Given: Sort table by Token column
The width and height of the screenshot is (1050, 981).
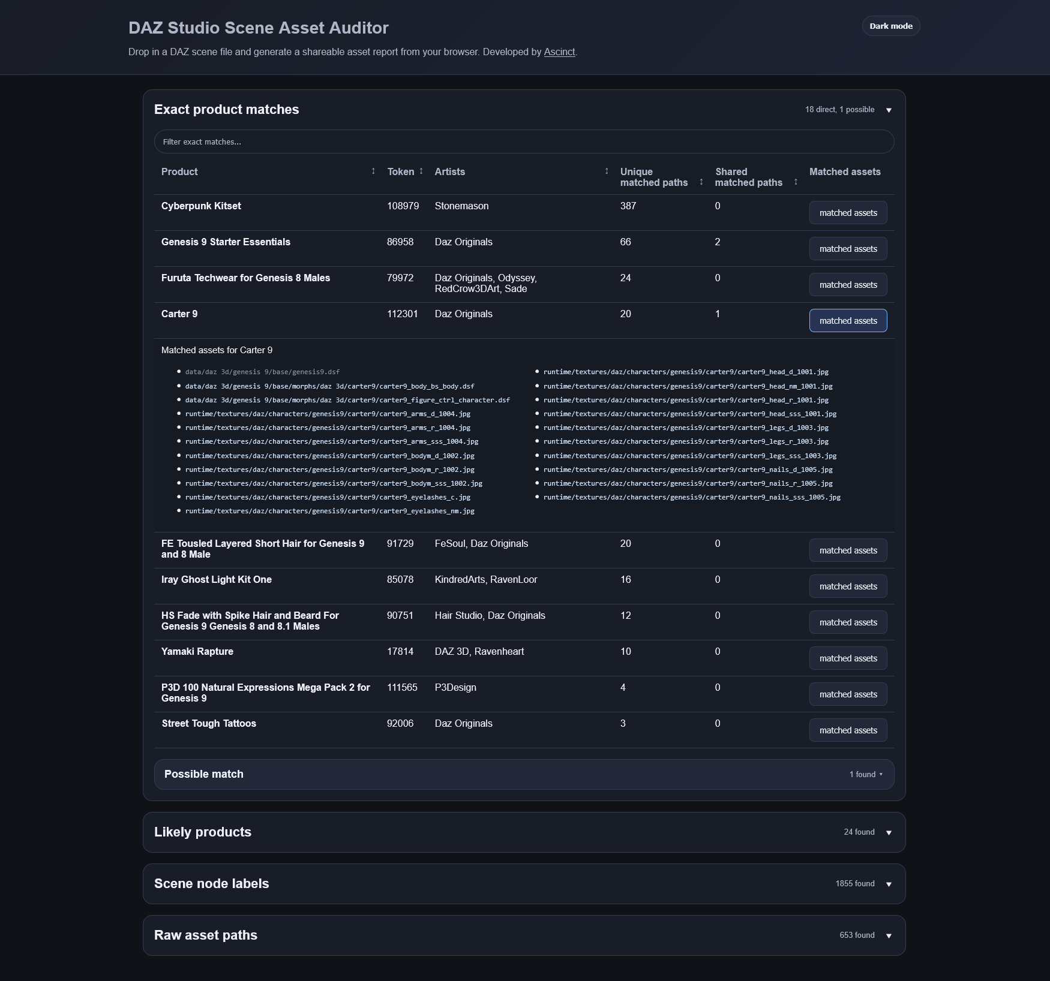Looking at the screenshot, I should [x=421, y=171].
